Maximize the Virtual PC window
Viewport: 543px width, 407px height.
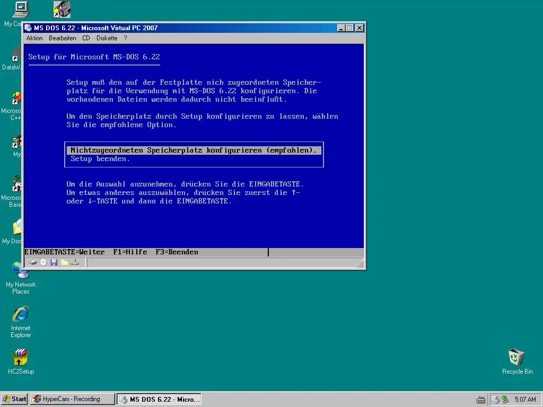[x=350, y=28]
